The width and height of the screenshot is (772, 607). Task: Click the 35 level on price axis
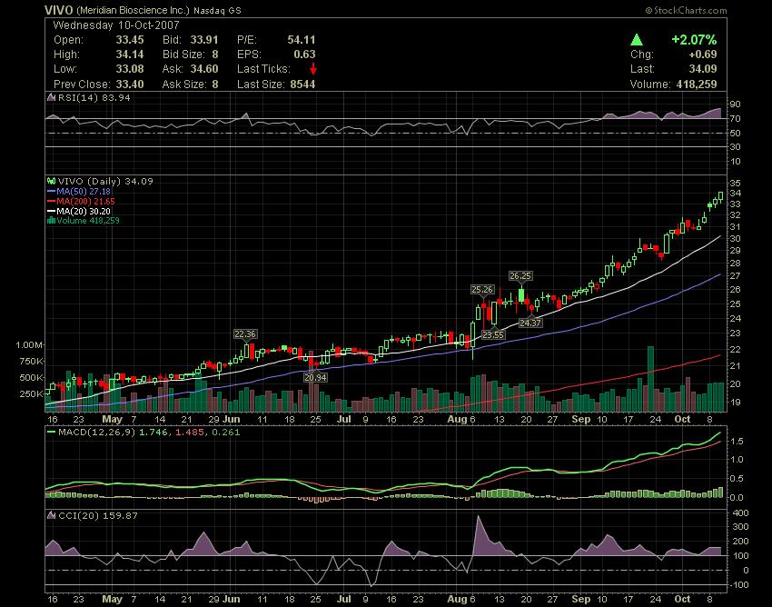click(735, 183)
